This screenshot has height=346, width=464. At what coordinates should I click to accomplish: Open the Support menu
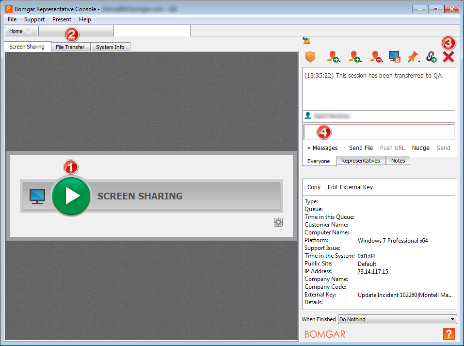pyautogui.click(x=34, y=19)
